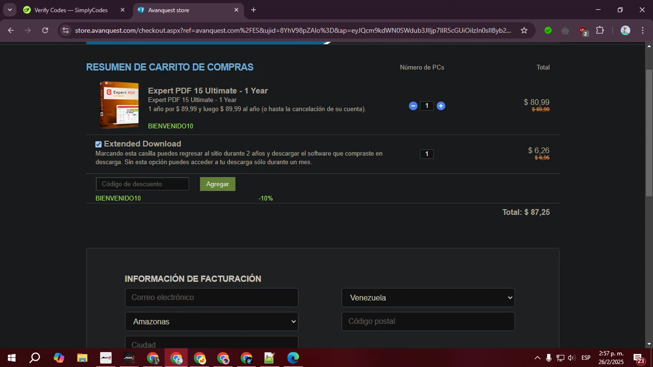Click the Ciudad input field
Screen dimensions: 653x367
212,343
